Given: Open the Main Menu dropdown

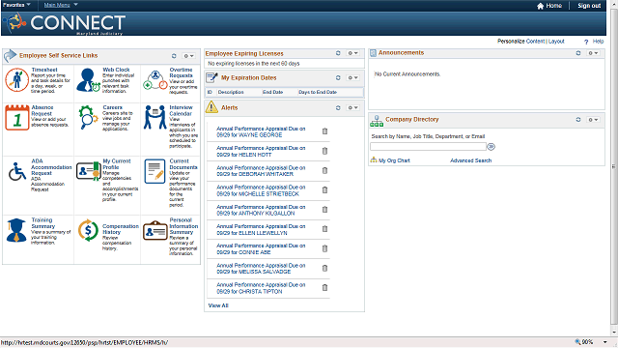Looking at the screenshot, I should pos(61,5).
